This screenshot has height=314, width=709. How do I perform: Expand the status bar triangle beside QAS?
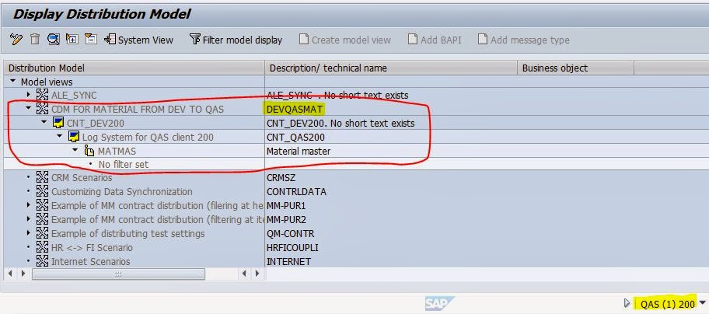coord(627,303)
